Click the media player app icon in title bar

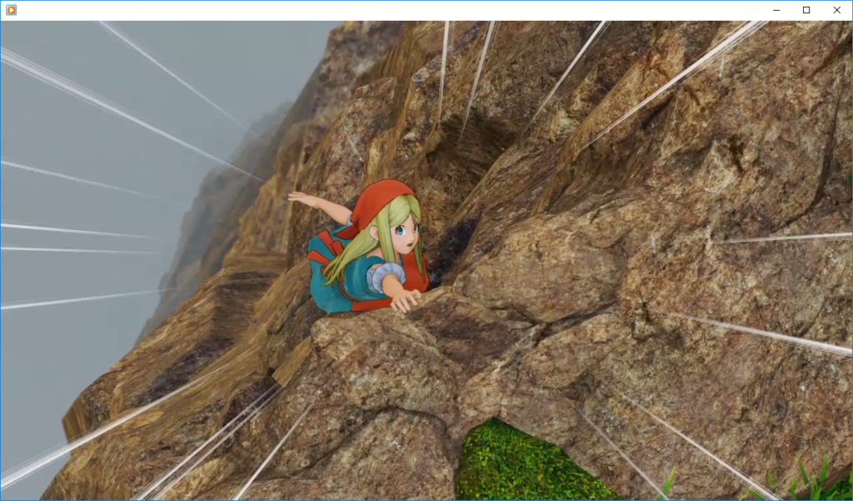[11, 10]
